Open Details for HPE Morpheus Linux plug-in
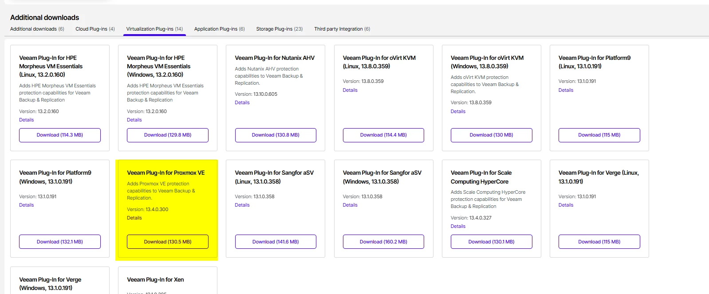The width and height of the screenshot is (709, 294). [27, 120]
